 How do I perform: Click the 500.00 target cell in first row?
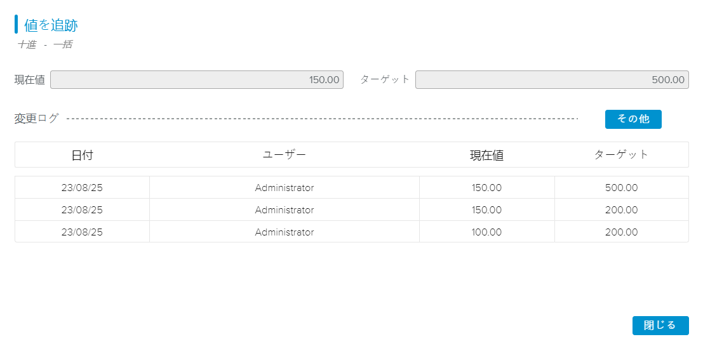621,188
